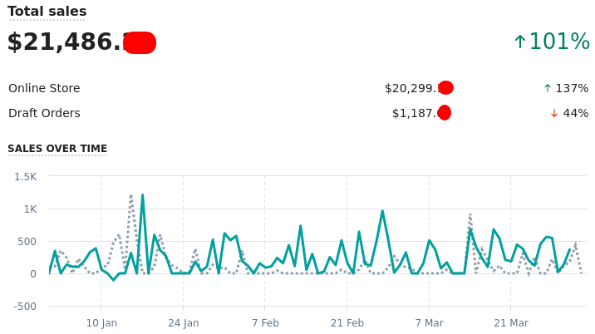This screenshot has height=334, width=595.
Task: Click the $20,299 Online Store amount
Action: tap(412, 89)
